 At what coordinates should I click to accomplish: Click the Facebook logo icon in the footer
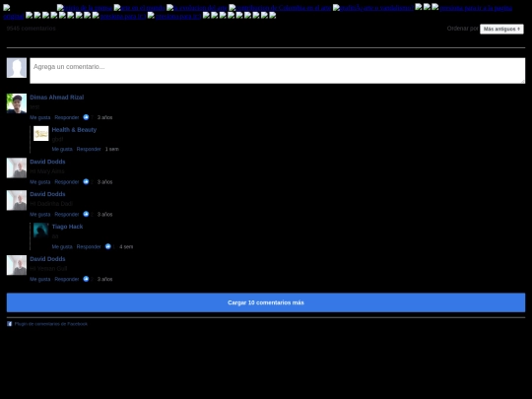pos(10,324)
